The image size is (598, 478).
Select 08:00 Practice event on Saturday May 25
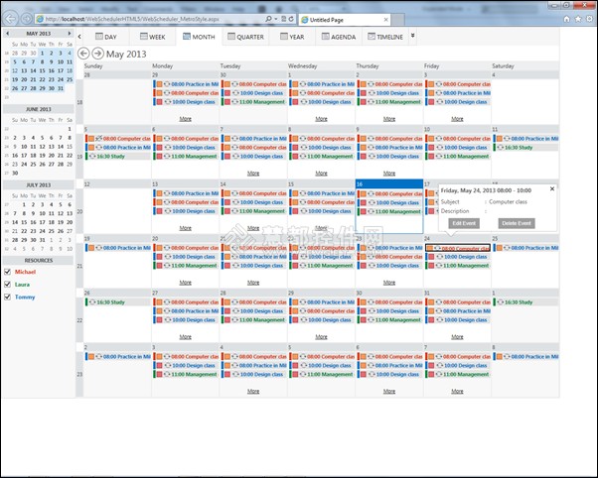click(525, 248)
